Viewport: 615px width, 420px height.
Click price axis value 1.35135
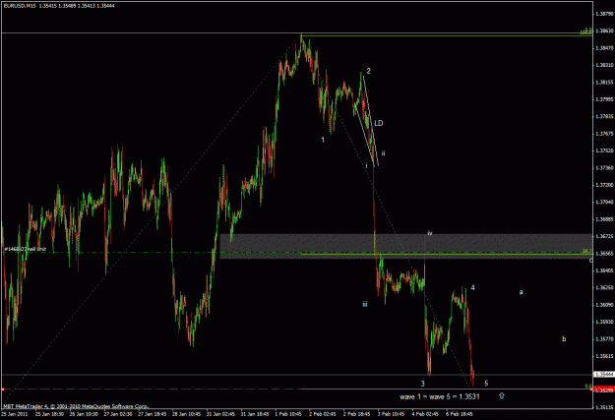pyautogui.click(x=604, y=407)
